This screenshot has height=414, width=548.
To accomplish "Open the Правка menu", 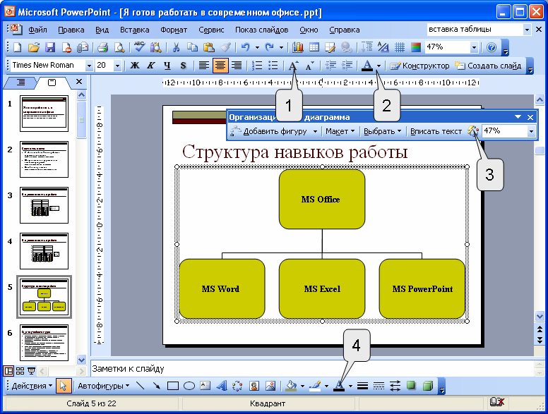I will pyautogui.click(x=71, y=30).
